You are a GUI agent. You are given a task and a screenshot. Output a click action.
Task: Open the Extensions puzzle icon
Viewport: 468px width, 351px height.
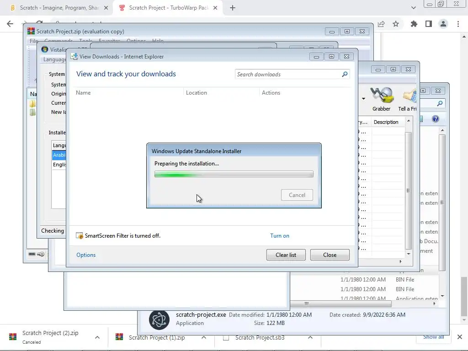tap(414, 24)
